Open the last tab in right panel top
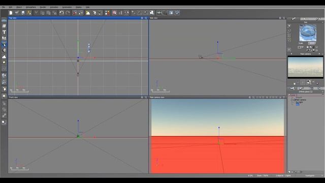This screenshot has height=183, width=325. [318, 19]
